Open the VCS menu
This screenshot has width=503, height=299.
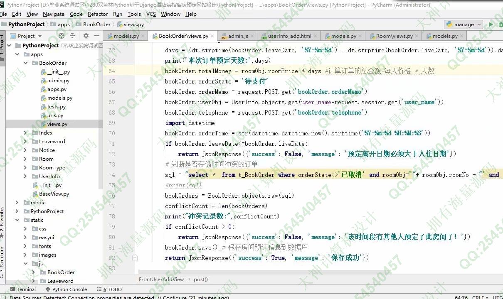coord(151,14)
